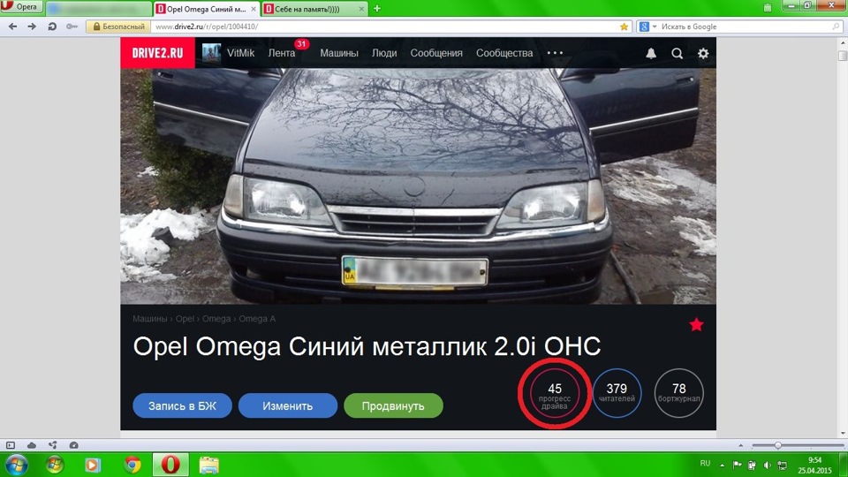Click 'Opel' breadcrumb link

point(185,319)
